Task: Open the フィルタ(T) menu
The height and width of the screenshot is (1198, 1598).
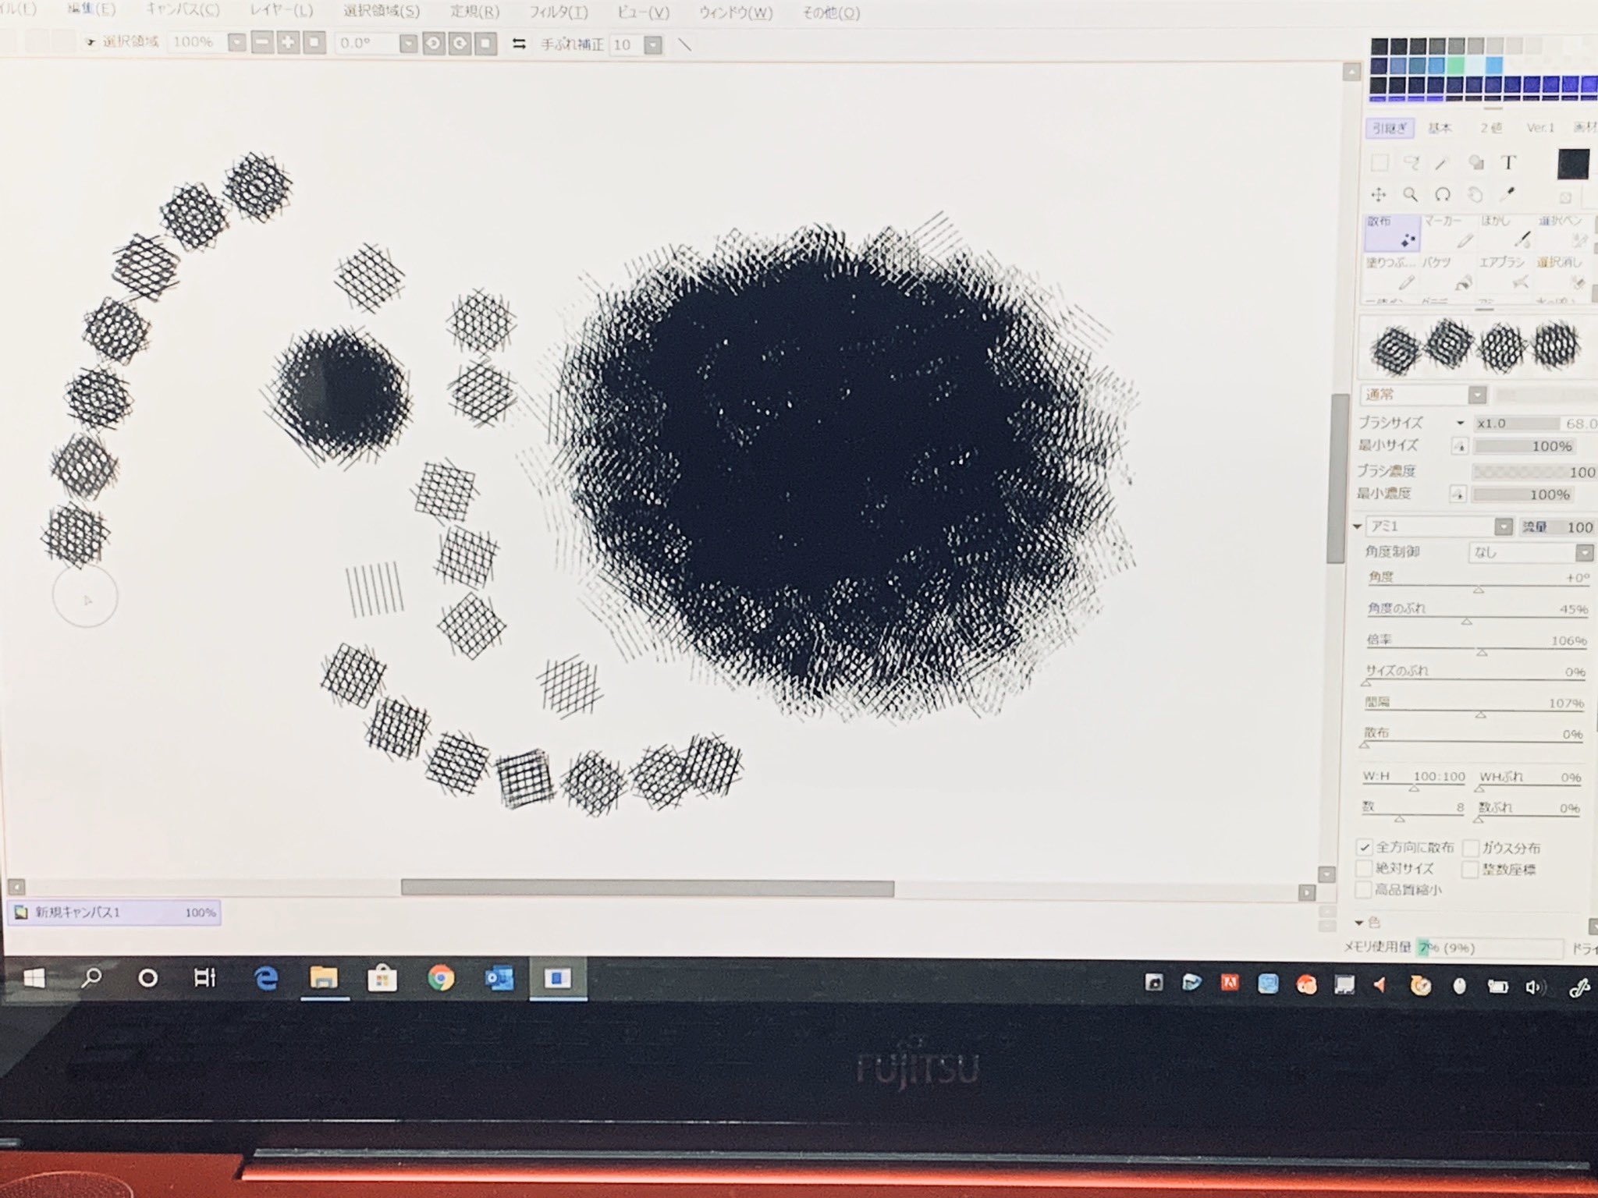Action: tap(558, 12)
